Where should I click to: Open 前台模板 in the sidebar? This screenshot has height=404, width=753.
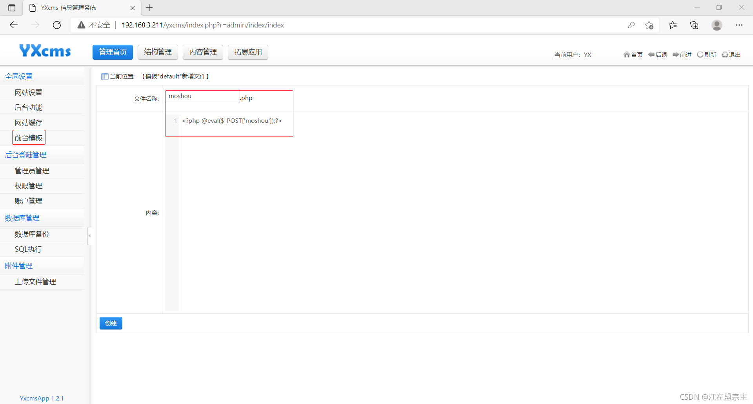click(29, 138)
